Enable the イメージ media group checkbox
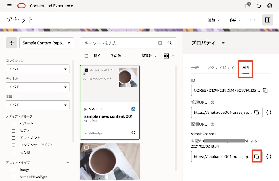The width and height of the screenshot is (279, 181). 14,123
